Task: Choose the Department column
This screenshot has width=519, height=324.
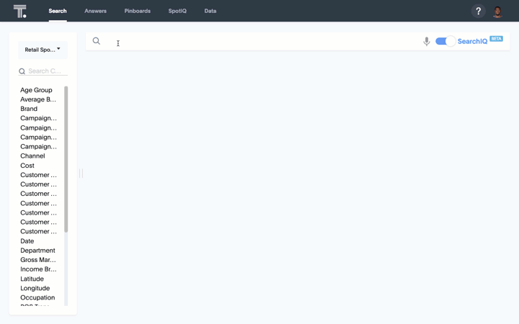Action: click(x=37, y=251)
